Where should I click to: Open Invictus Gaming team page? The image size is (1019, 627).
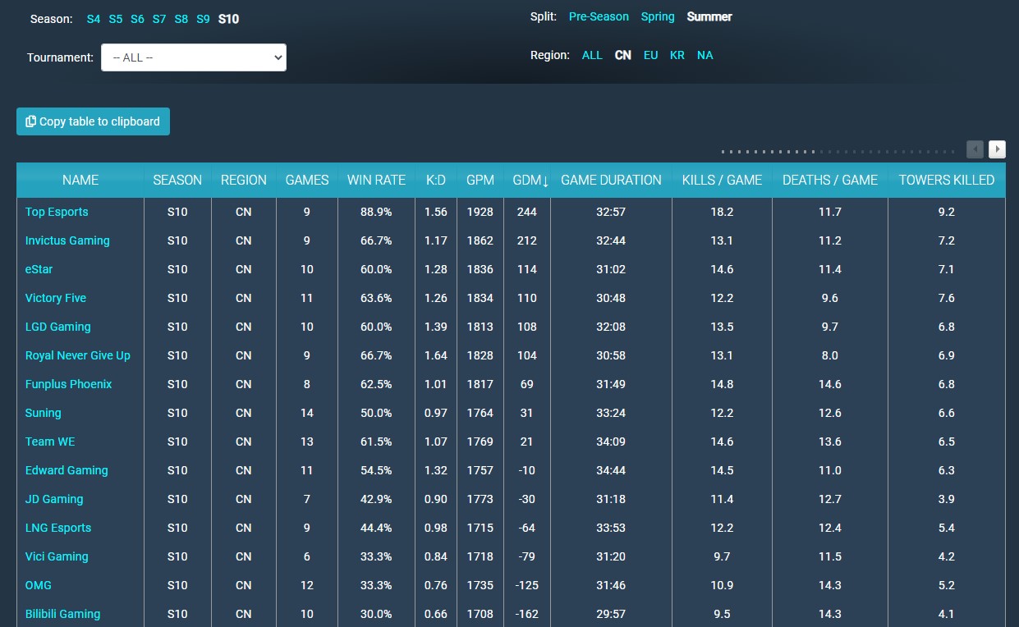(x=67, y=240)
